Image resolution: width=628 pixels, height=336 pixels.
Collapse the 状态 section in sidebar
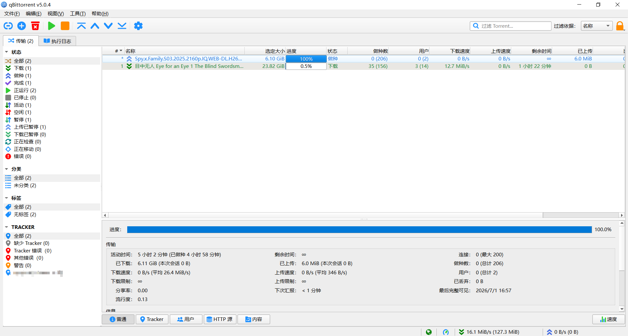coord(7,52)
